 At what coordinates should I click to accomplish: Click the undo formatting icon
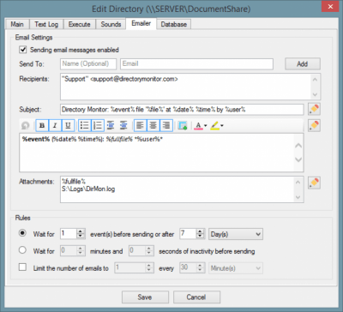click(26, 125)
